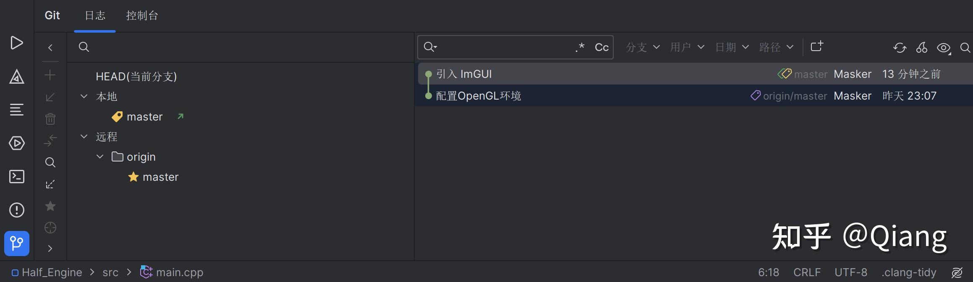Select the 日志 tab
973x282 pixels.
[94, 15]
